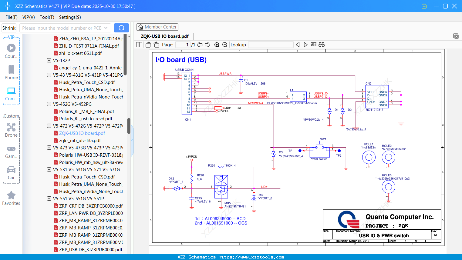Collapse the V5-452G V5-452PG node
The width and height of the screenshot is (462, 260).
point(49,104)
